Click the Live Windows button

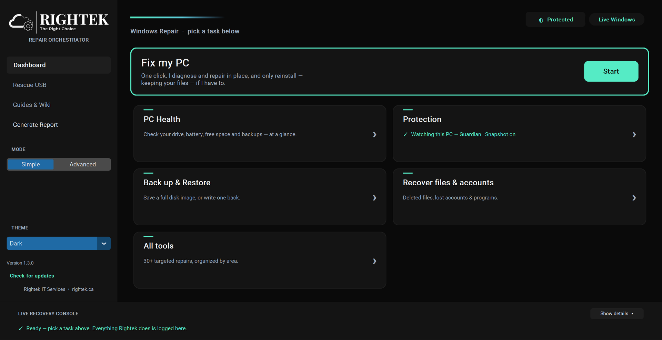pyautogui.click(x=616, y=20)
